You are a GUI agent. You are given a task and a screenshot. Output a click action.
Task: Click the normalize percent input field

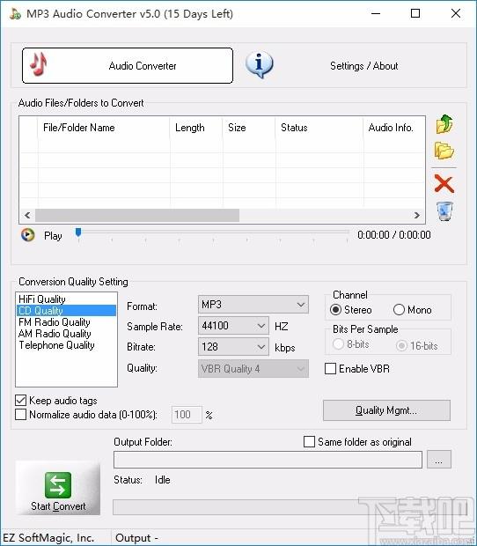pyautogui.click(x=187, y=415)
